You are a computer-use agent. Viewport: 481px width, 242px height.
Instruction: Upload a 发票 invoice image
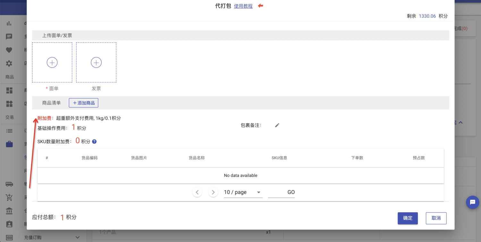point(96,62)
